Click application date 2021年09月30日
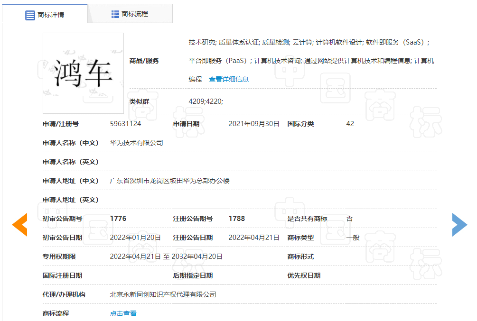The image size is (477, 321). pos(254,124)
